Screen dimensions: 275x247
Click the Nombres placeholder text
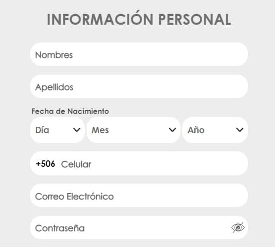(x=54, y=55)
